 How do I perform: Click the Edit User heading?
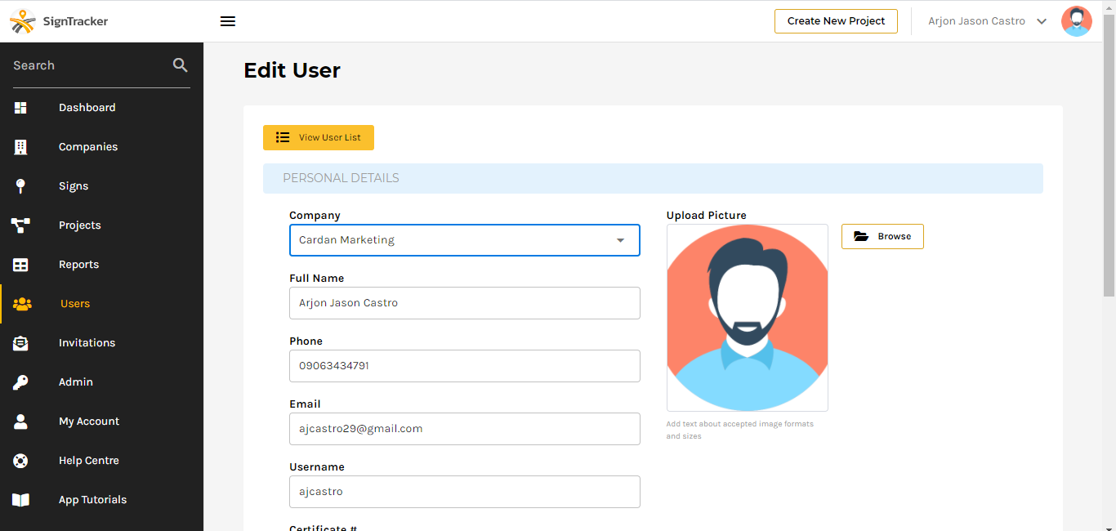[x=292, y=70]
